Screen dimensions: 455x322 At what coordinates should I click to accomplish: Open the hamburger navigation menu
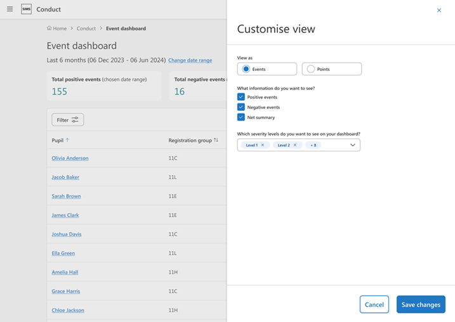coord(10,10)
